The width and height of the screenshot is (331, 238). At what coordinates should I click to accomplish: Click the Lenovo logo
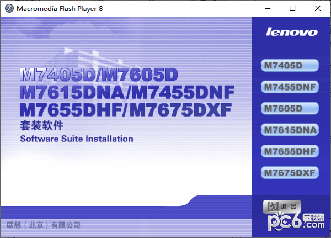point(291,32)
